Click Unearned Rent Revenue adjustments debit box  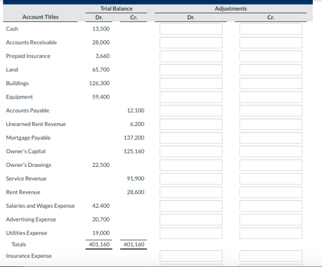coord(191,124)
